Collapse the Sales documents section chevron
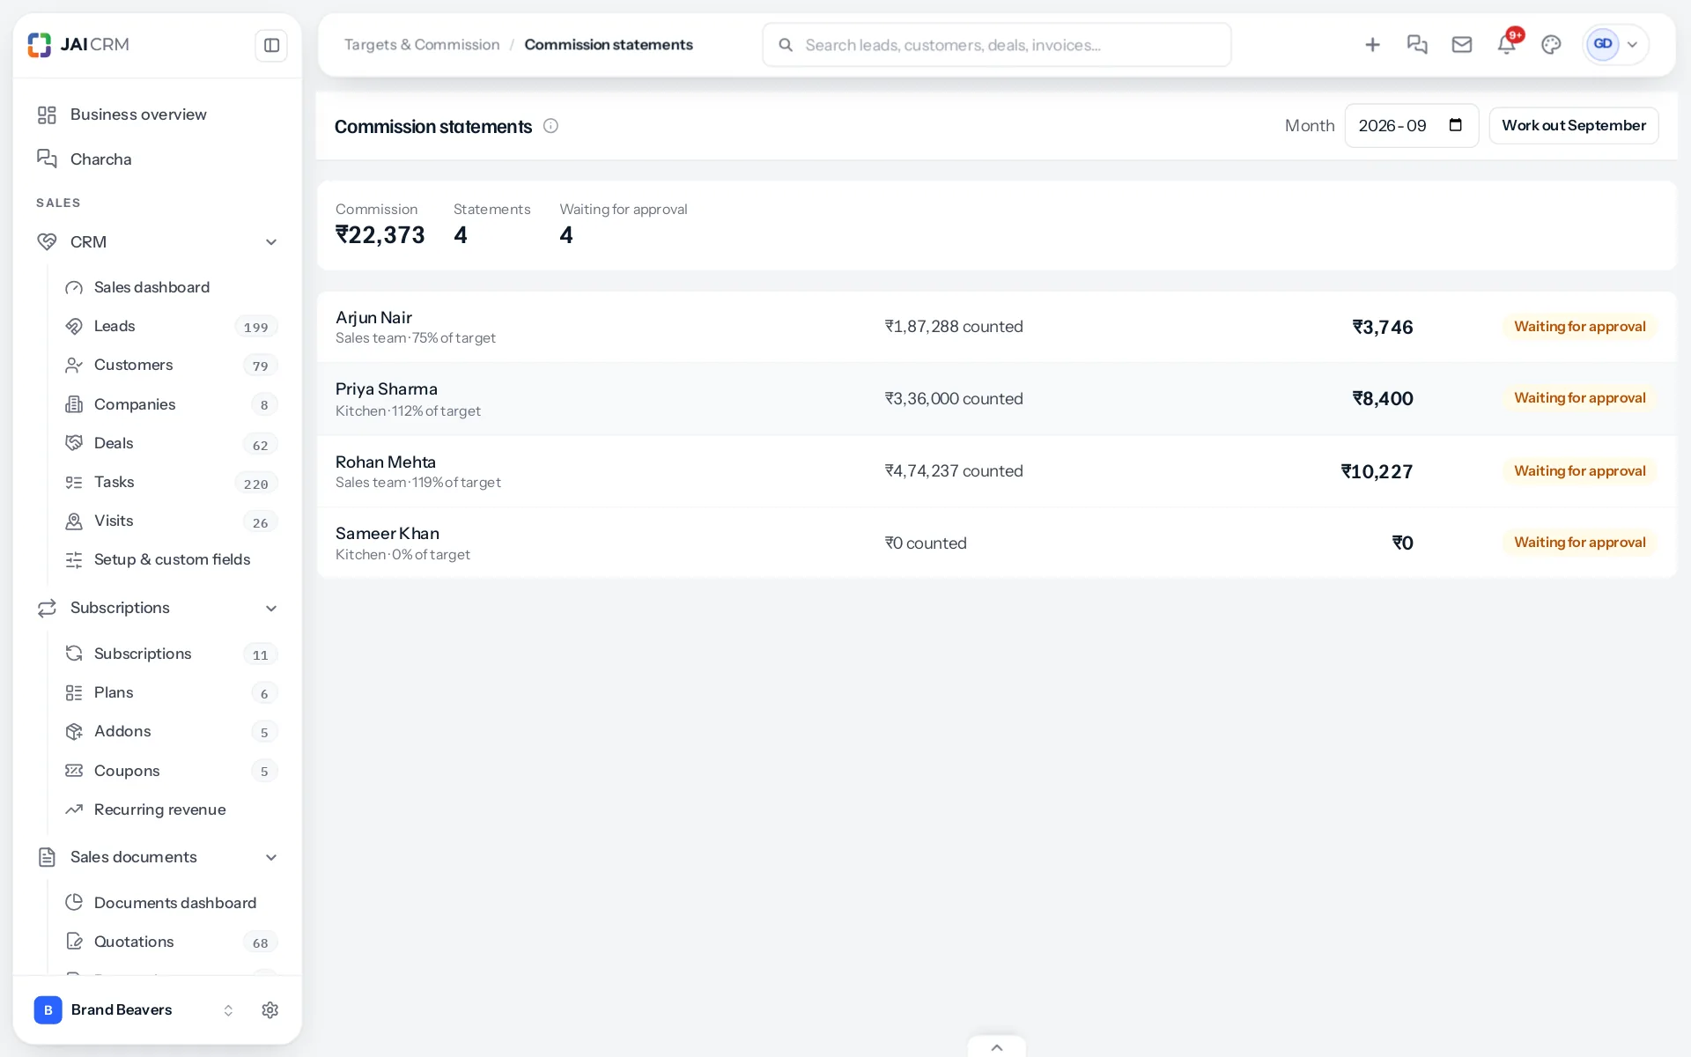 coord(271,857)
